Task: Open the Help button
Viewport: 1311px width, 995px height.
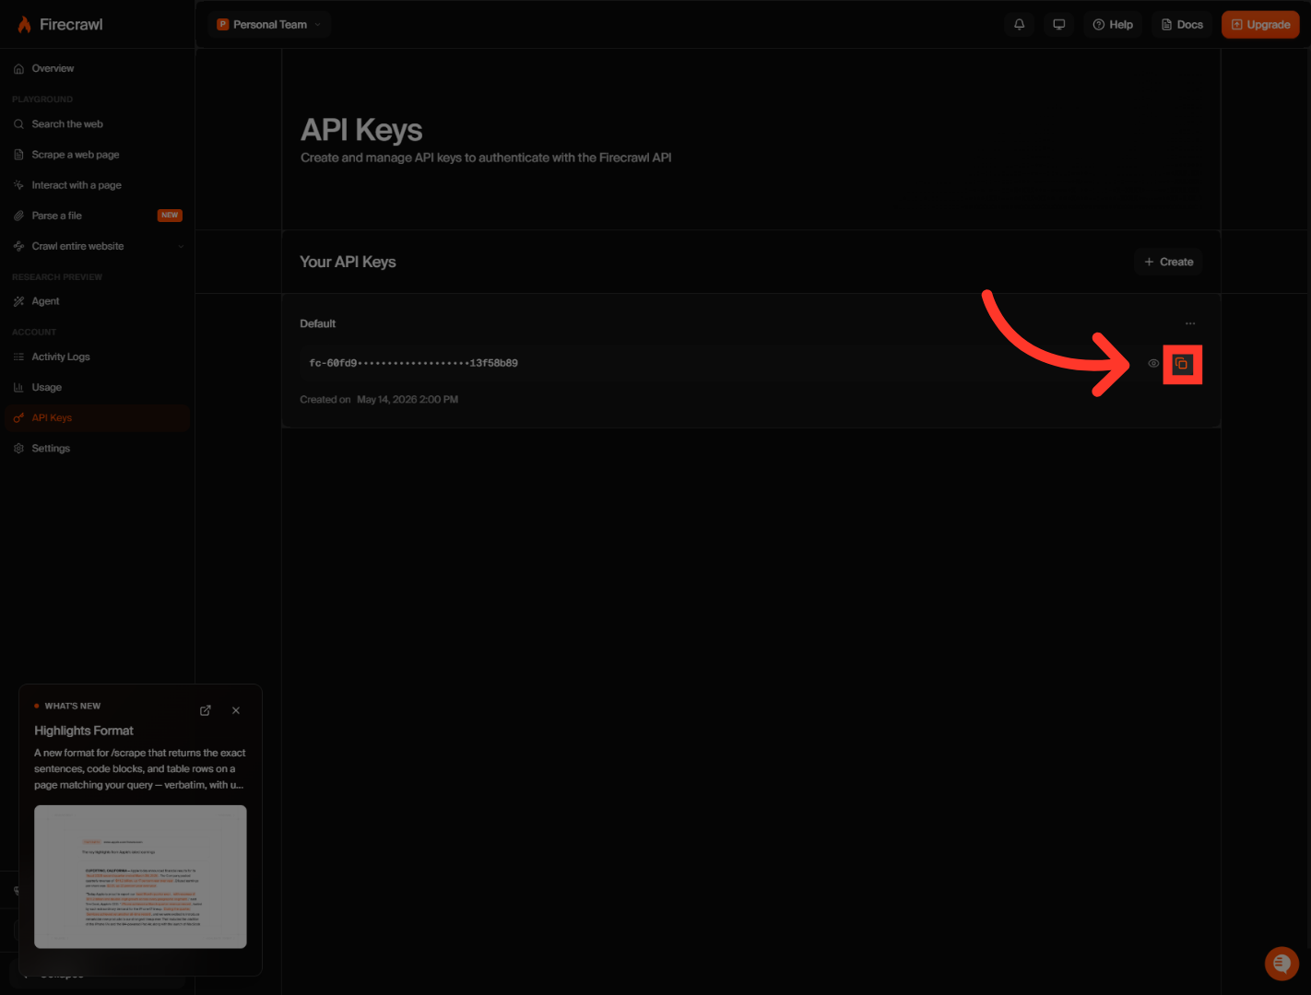Action: pyautogui.click(x=1113, y=25)
